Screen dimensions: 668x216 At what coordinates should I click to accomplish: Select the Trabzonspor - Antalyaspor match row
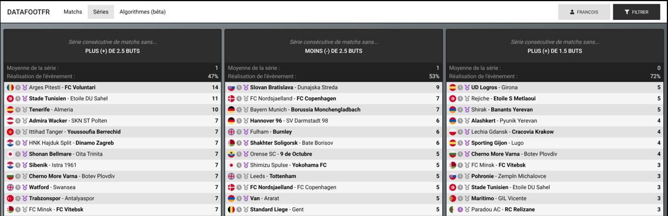pyautogui.click(x=112, y=198)
